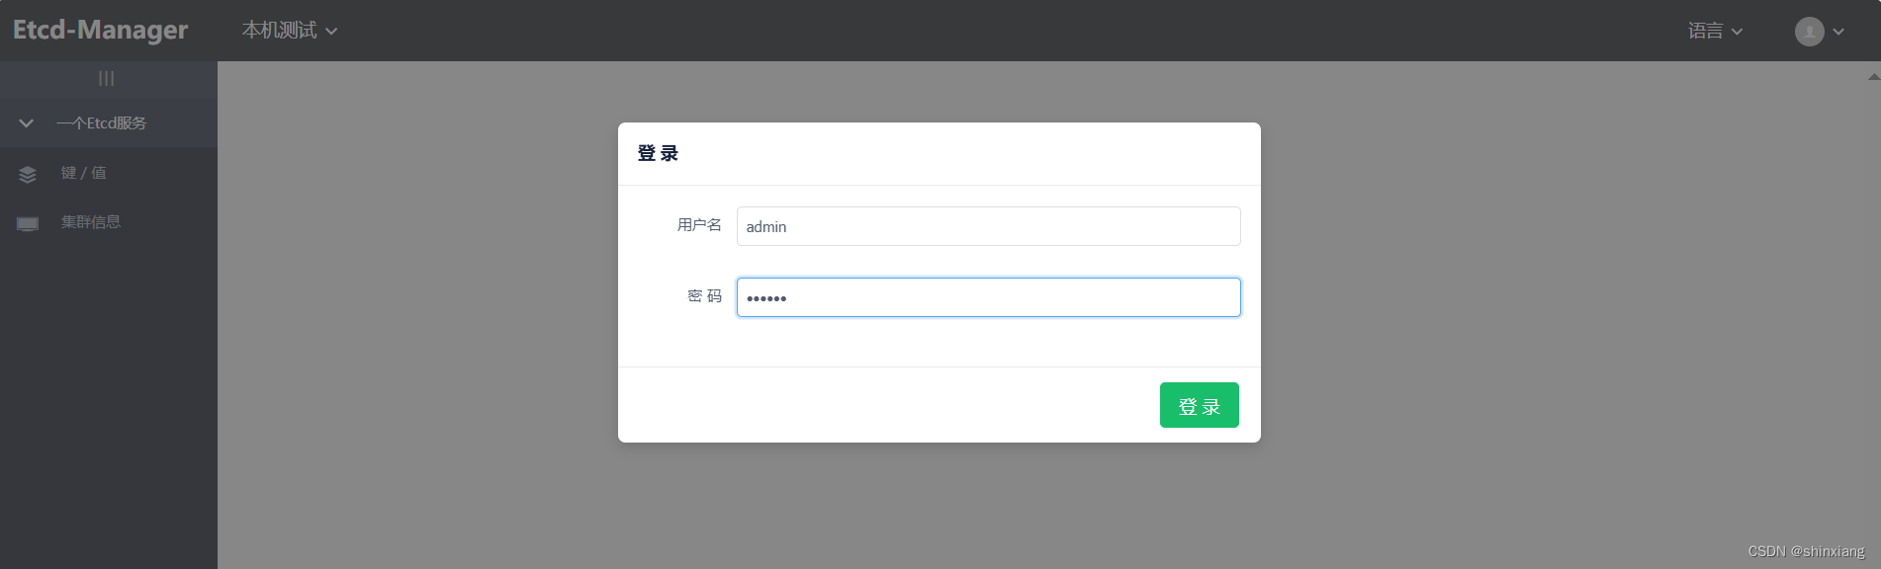
Task: Focus the 用户名 input with admin
Action: [988, 226]
